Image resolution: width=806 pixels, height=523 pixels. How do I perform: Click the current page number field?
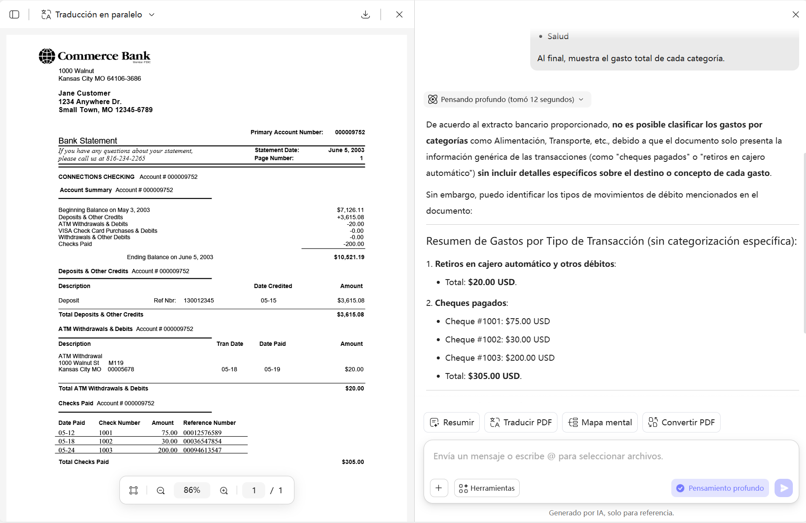tap(254, 490)
